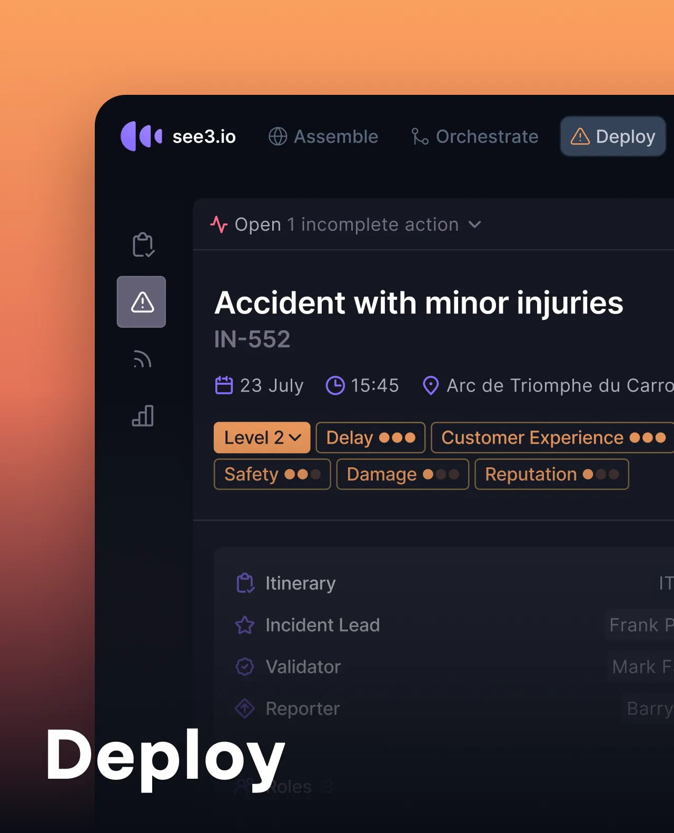Open the Itinerary row
Screen dimensions: 674x833
point(454,583)
